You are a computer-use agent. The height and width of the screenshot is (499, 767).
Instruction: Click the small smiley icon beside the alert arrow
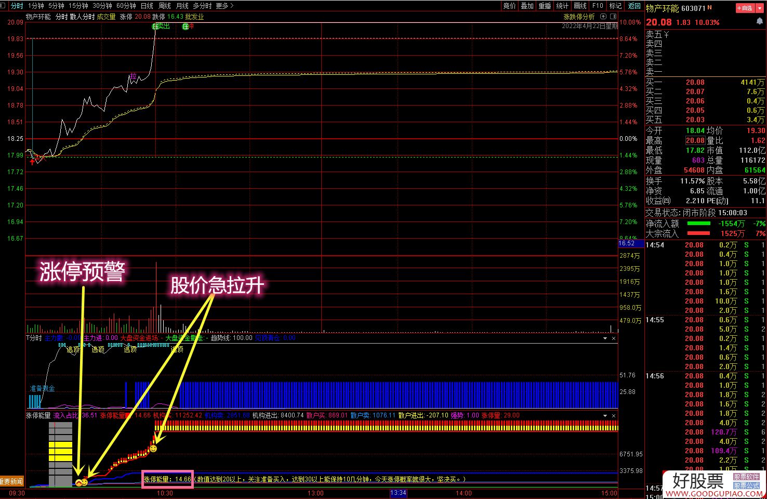[x=85, y=482]
